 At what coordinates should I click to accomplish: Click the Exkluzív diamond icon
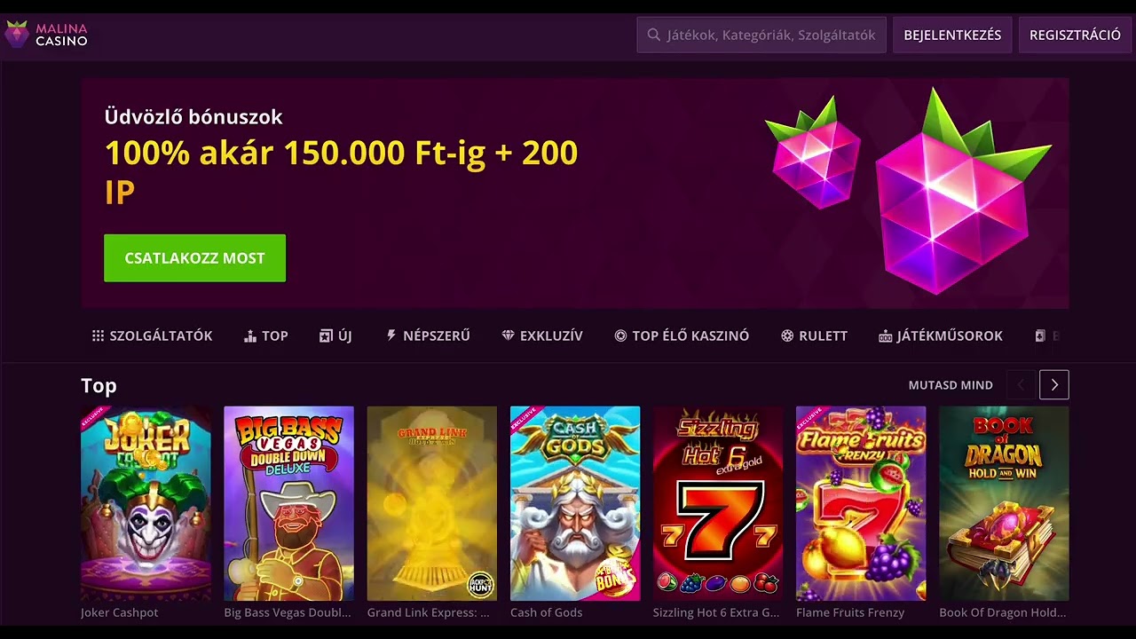(509, 335)
